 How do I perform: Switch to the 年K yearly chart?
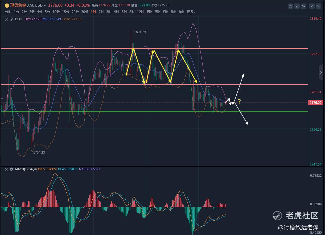(x=182, y=12)
